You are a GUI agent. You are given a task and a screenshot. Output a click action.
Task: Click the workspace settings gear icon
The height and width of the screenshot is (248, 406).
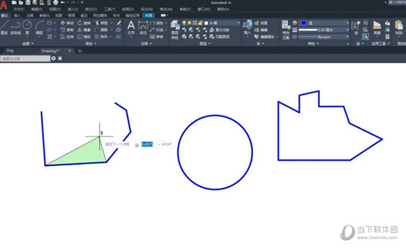click(x=53, y=58)
